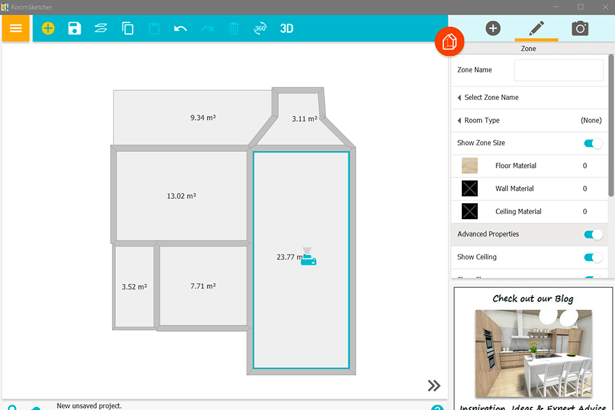The image size is (615, 410).
Task: Select the pencil edit properties tab
Action: pyautogui.click(x=536, y=29)
